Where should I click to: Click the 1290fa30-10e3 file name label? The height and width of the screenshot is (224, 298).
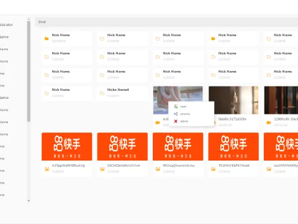[286, 119]
